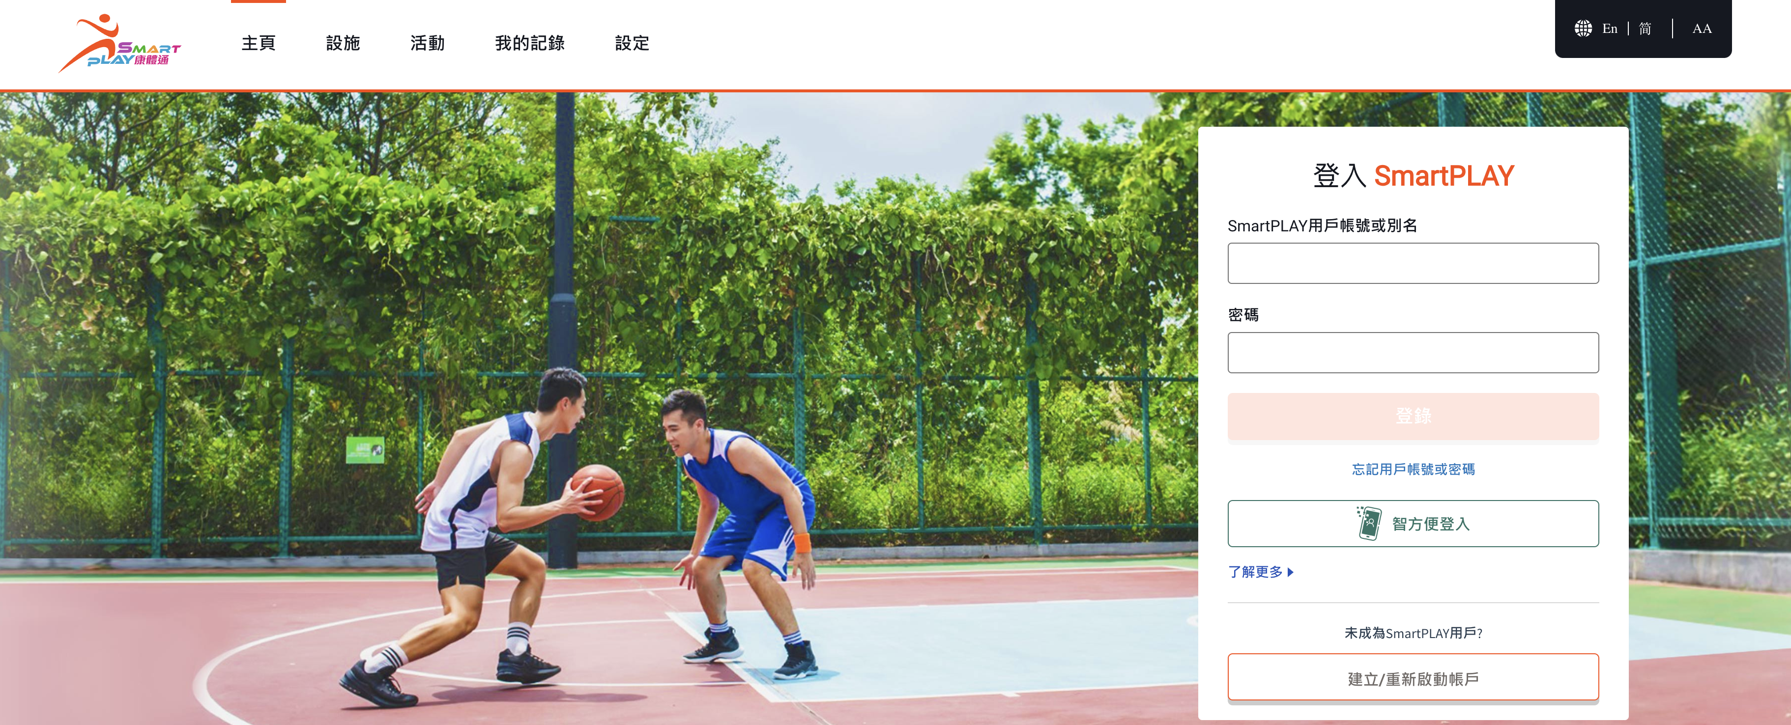Click the 了解更多 arrow triangle
1791x725 pixels.
[1290, 572]
